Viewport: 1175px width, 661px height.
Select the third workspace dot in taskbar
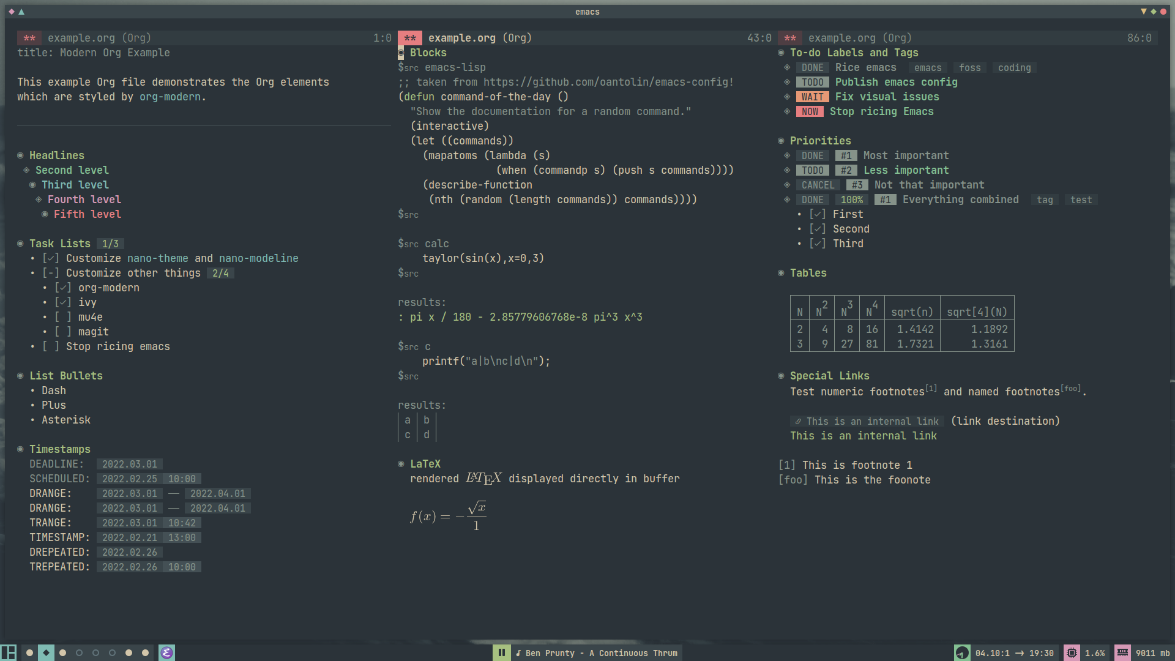(62, 652)
